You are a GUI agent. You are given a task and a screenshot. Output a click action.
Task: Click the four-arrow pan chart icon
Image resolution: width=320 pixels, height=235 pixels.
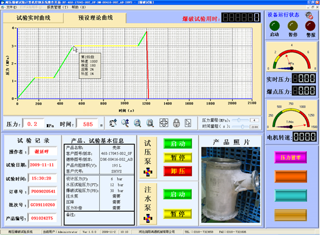163,123
